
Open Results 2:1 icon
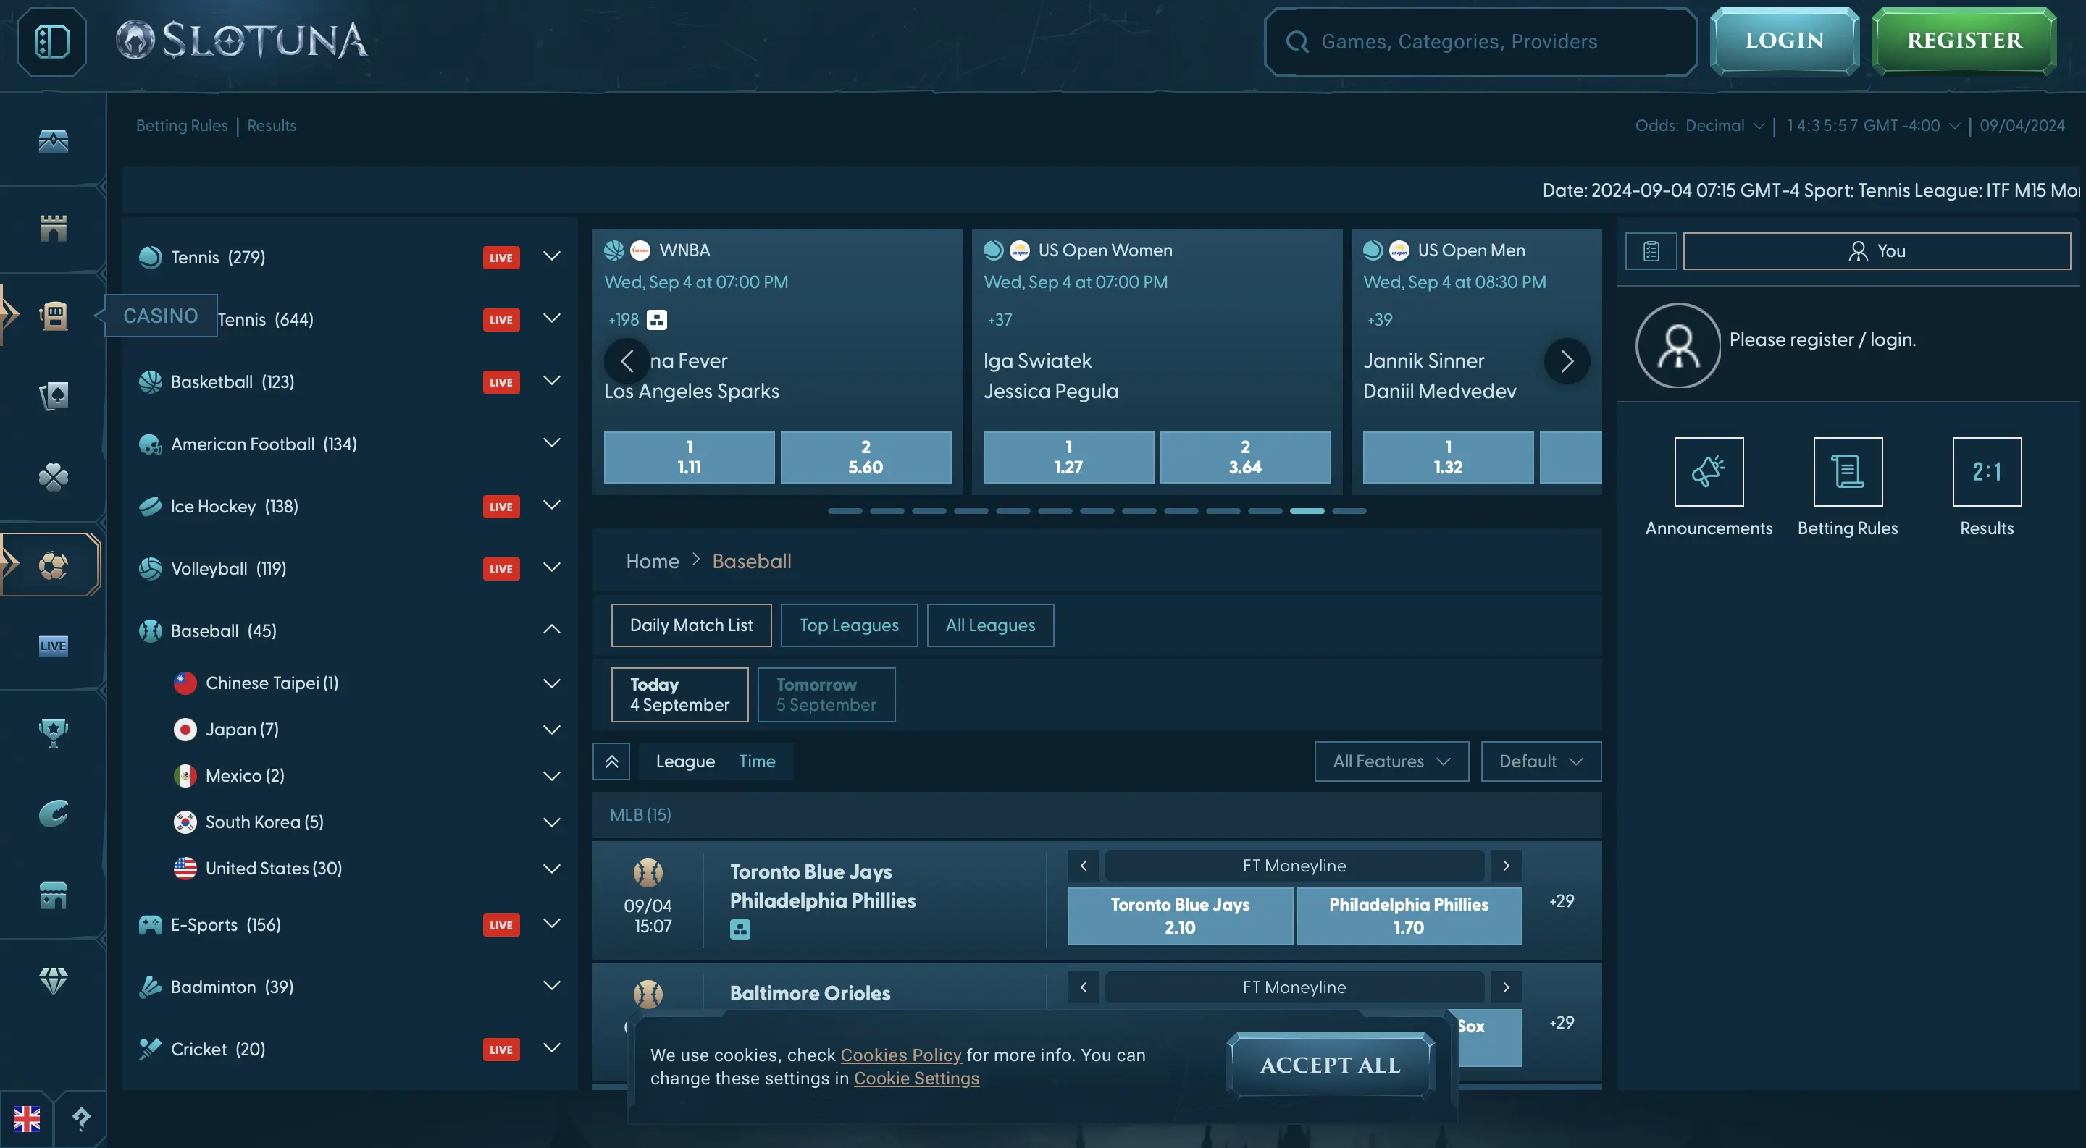coord(1986,472)
